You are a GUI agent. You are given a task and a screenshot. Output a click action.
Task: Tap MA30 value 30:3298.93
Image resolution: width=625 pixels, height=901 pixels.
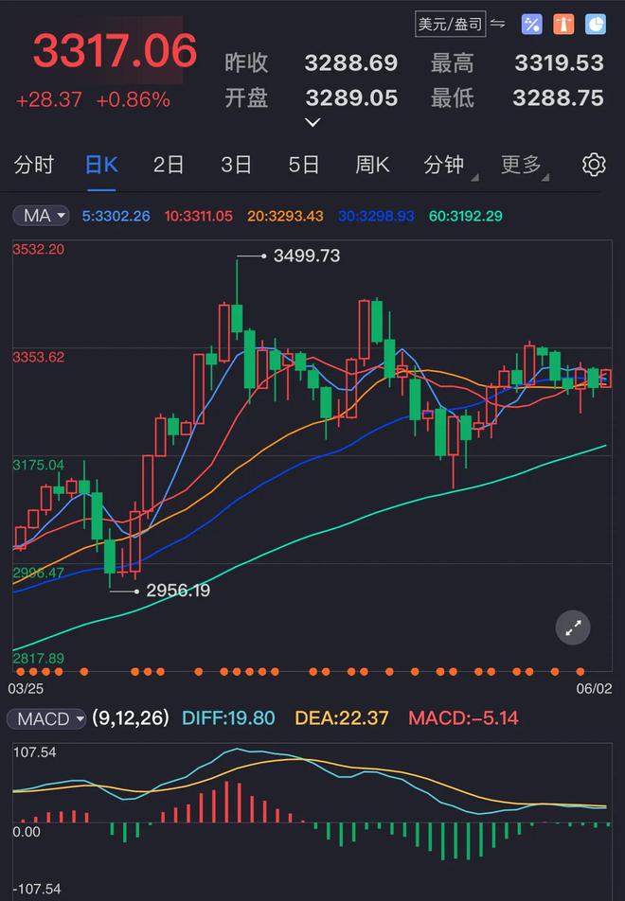click(376, 216)
